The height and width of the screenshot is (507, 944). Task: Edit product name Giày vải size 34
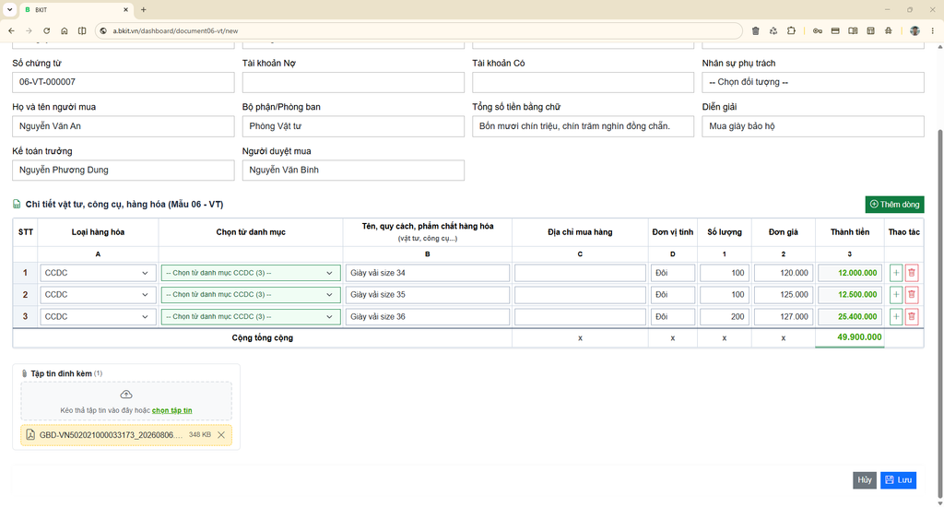pos(428,273)
